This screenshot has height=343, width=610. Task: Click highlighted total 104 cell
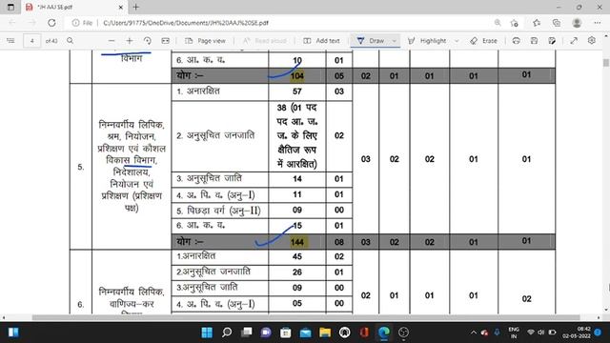297,76
